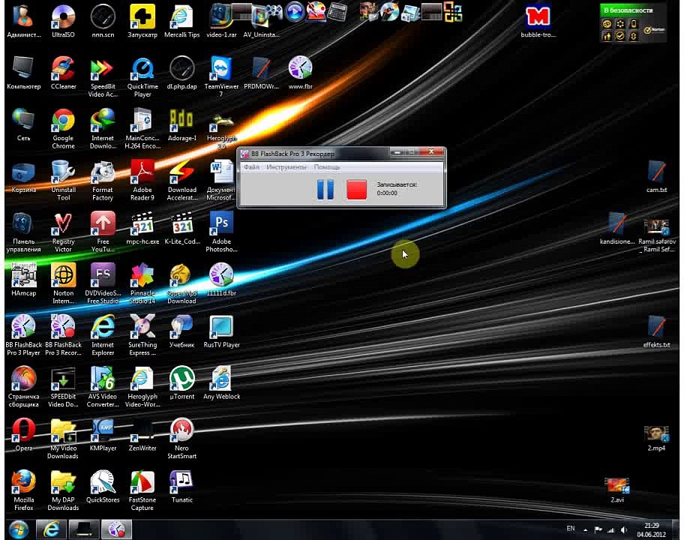Image resolution: width=684 pixels, height=540 pixels.
Task: Click the speaker volume tray icon
Action: pos(624,530)
